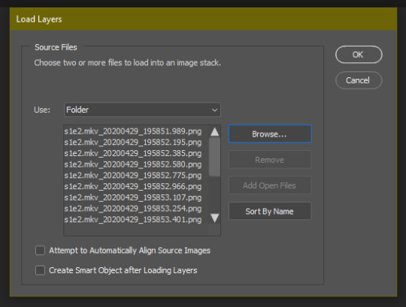The width and height of the screenshot is (406, 307).
Task: Select file s1e2.mkv_20200429_195852.580.png
Action: [x=133, y=164]
